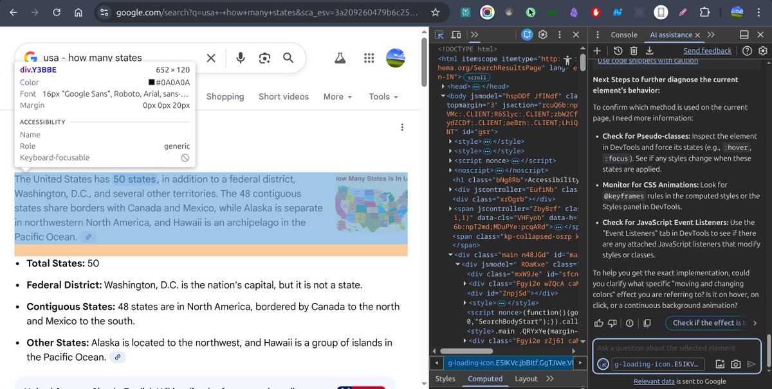
Task: Add an image to the AI prompt
Action: (719, 364)
